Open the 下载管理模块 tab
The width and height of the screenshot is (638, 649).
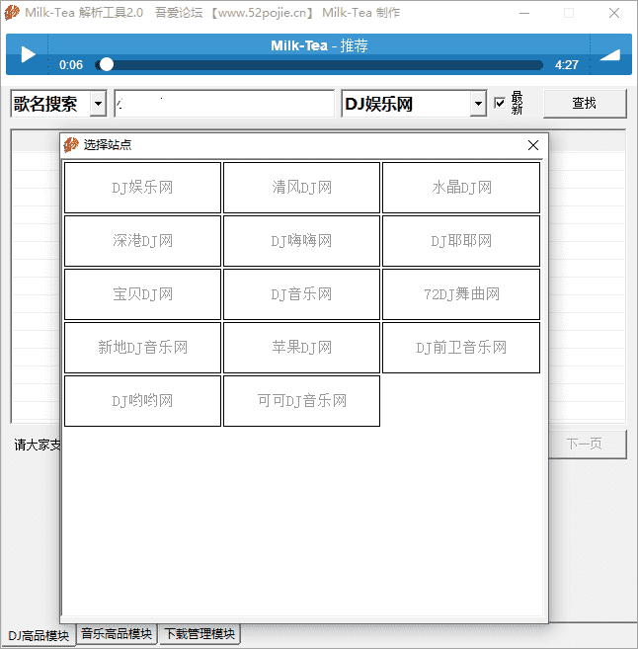tap(199, 634)
